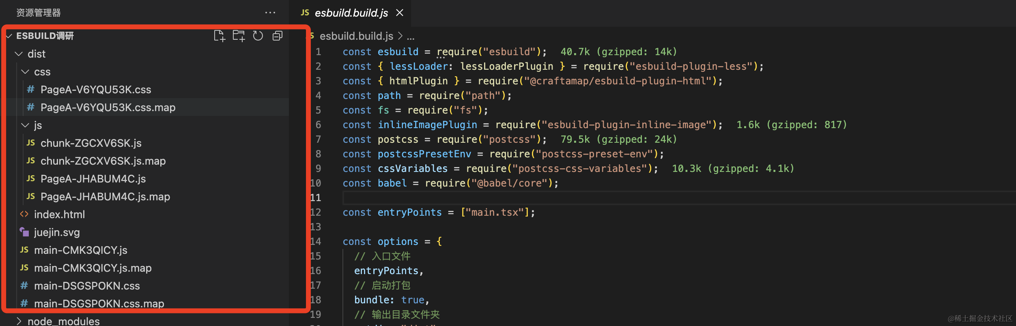Click options variable on line 14
The width and height of the screenshot is (1016, 326).
[398, 242]
